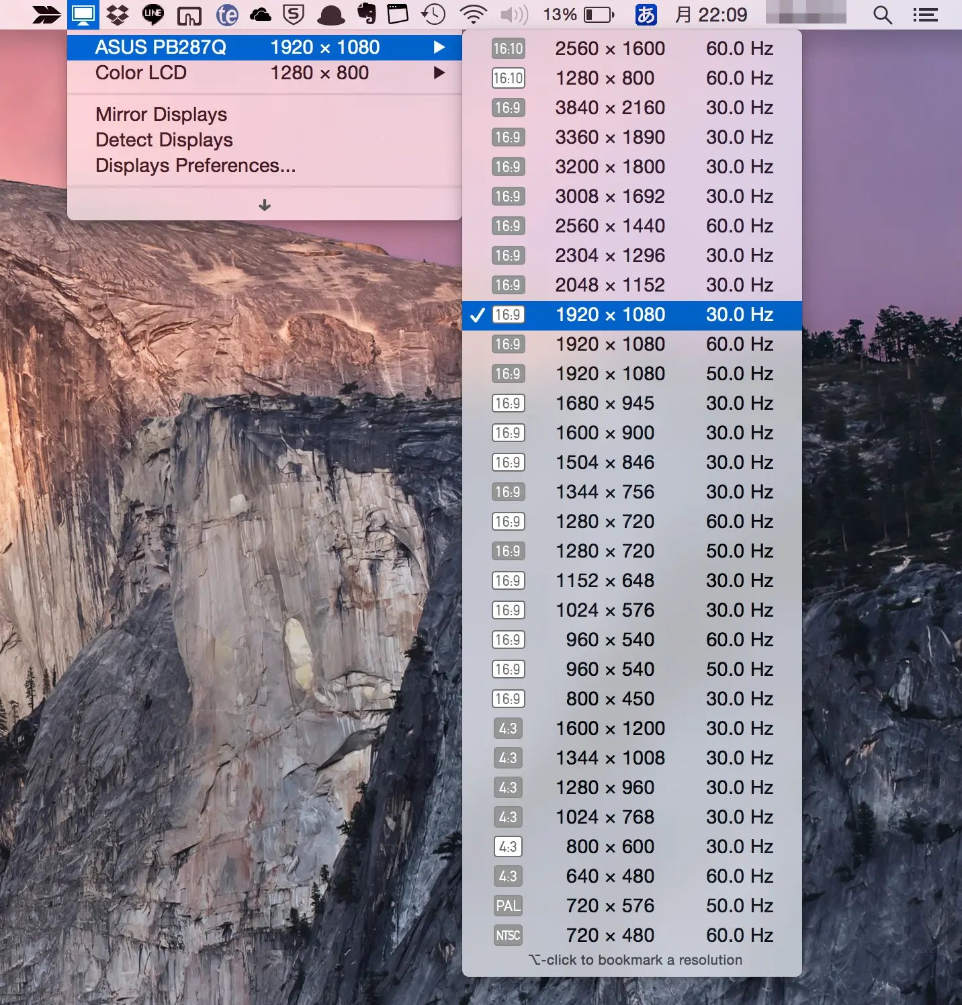Select 1920 × 1080 at 50.0 Hz
Viewport: 962px width, 1005px height.
[632, 374]
